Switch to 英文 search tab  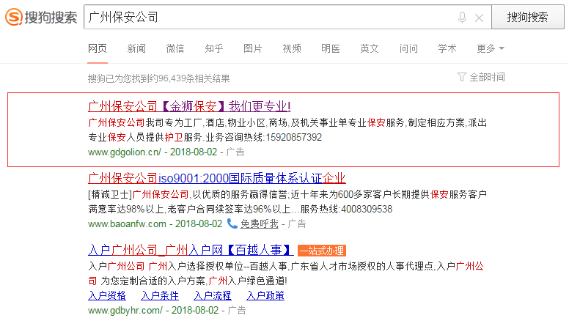pos(370,48)
